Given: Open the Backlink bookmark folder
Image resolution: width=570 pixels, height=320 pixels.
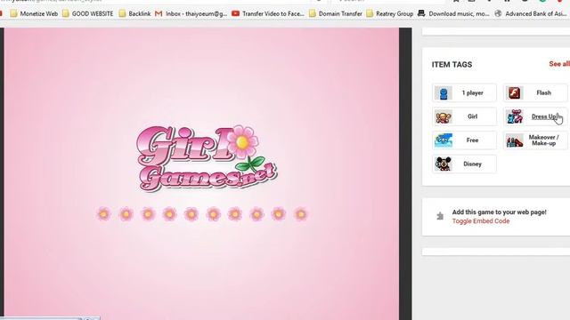Looking at the screenshot, I should click(x=134, y=14).
